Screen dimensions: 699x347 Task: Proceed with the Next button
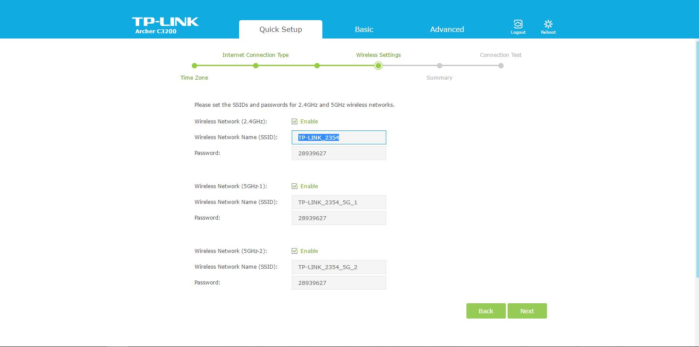(527, 311)
